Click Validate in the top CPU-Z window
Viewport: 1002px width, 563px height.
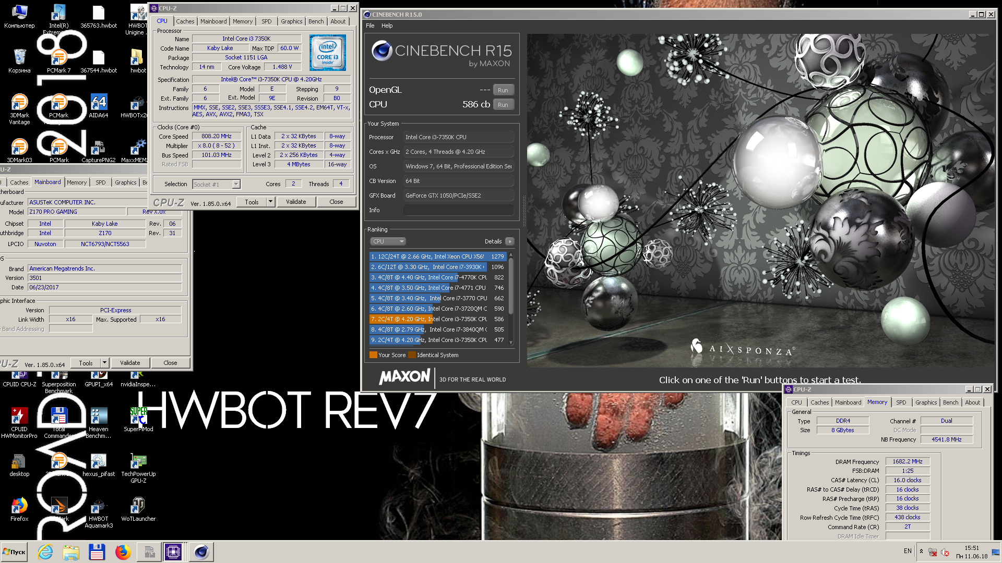click(296, 202)
